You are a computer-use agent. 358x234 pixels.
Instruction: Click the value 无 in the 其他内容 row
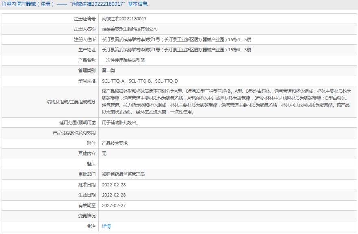click(104, 153)
